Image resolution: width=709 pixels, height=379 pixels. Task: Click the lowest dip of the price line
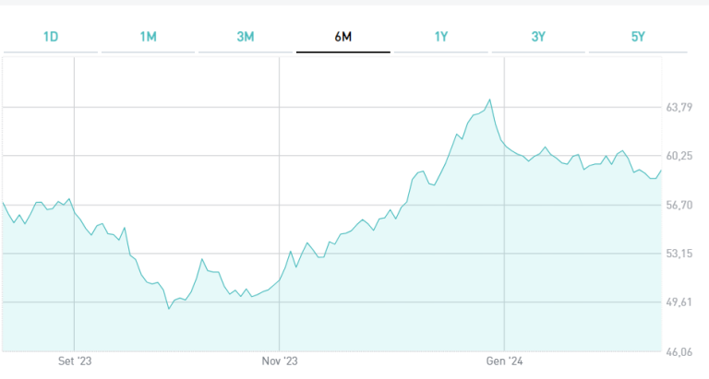[169, 308]
